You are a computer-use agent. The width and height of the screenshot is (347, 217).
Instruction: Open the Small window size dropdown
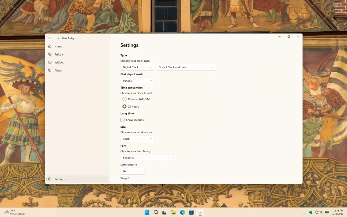[x=137, y=139]
